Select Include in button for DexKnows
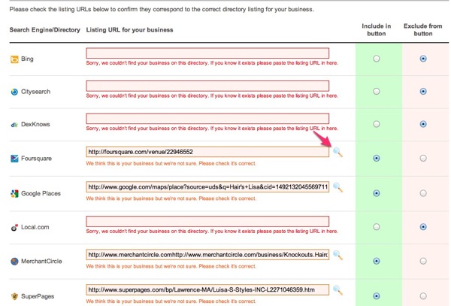Viewport: 451px width, 306px height. click(x=377, y=124)
